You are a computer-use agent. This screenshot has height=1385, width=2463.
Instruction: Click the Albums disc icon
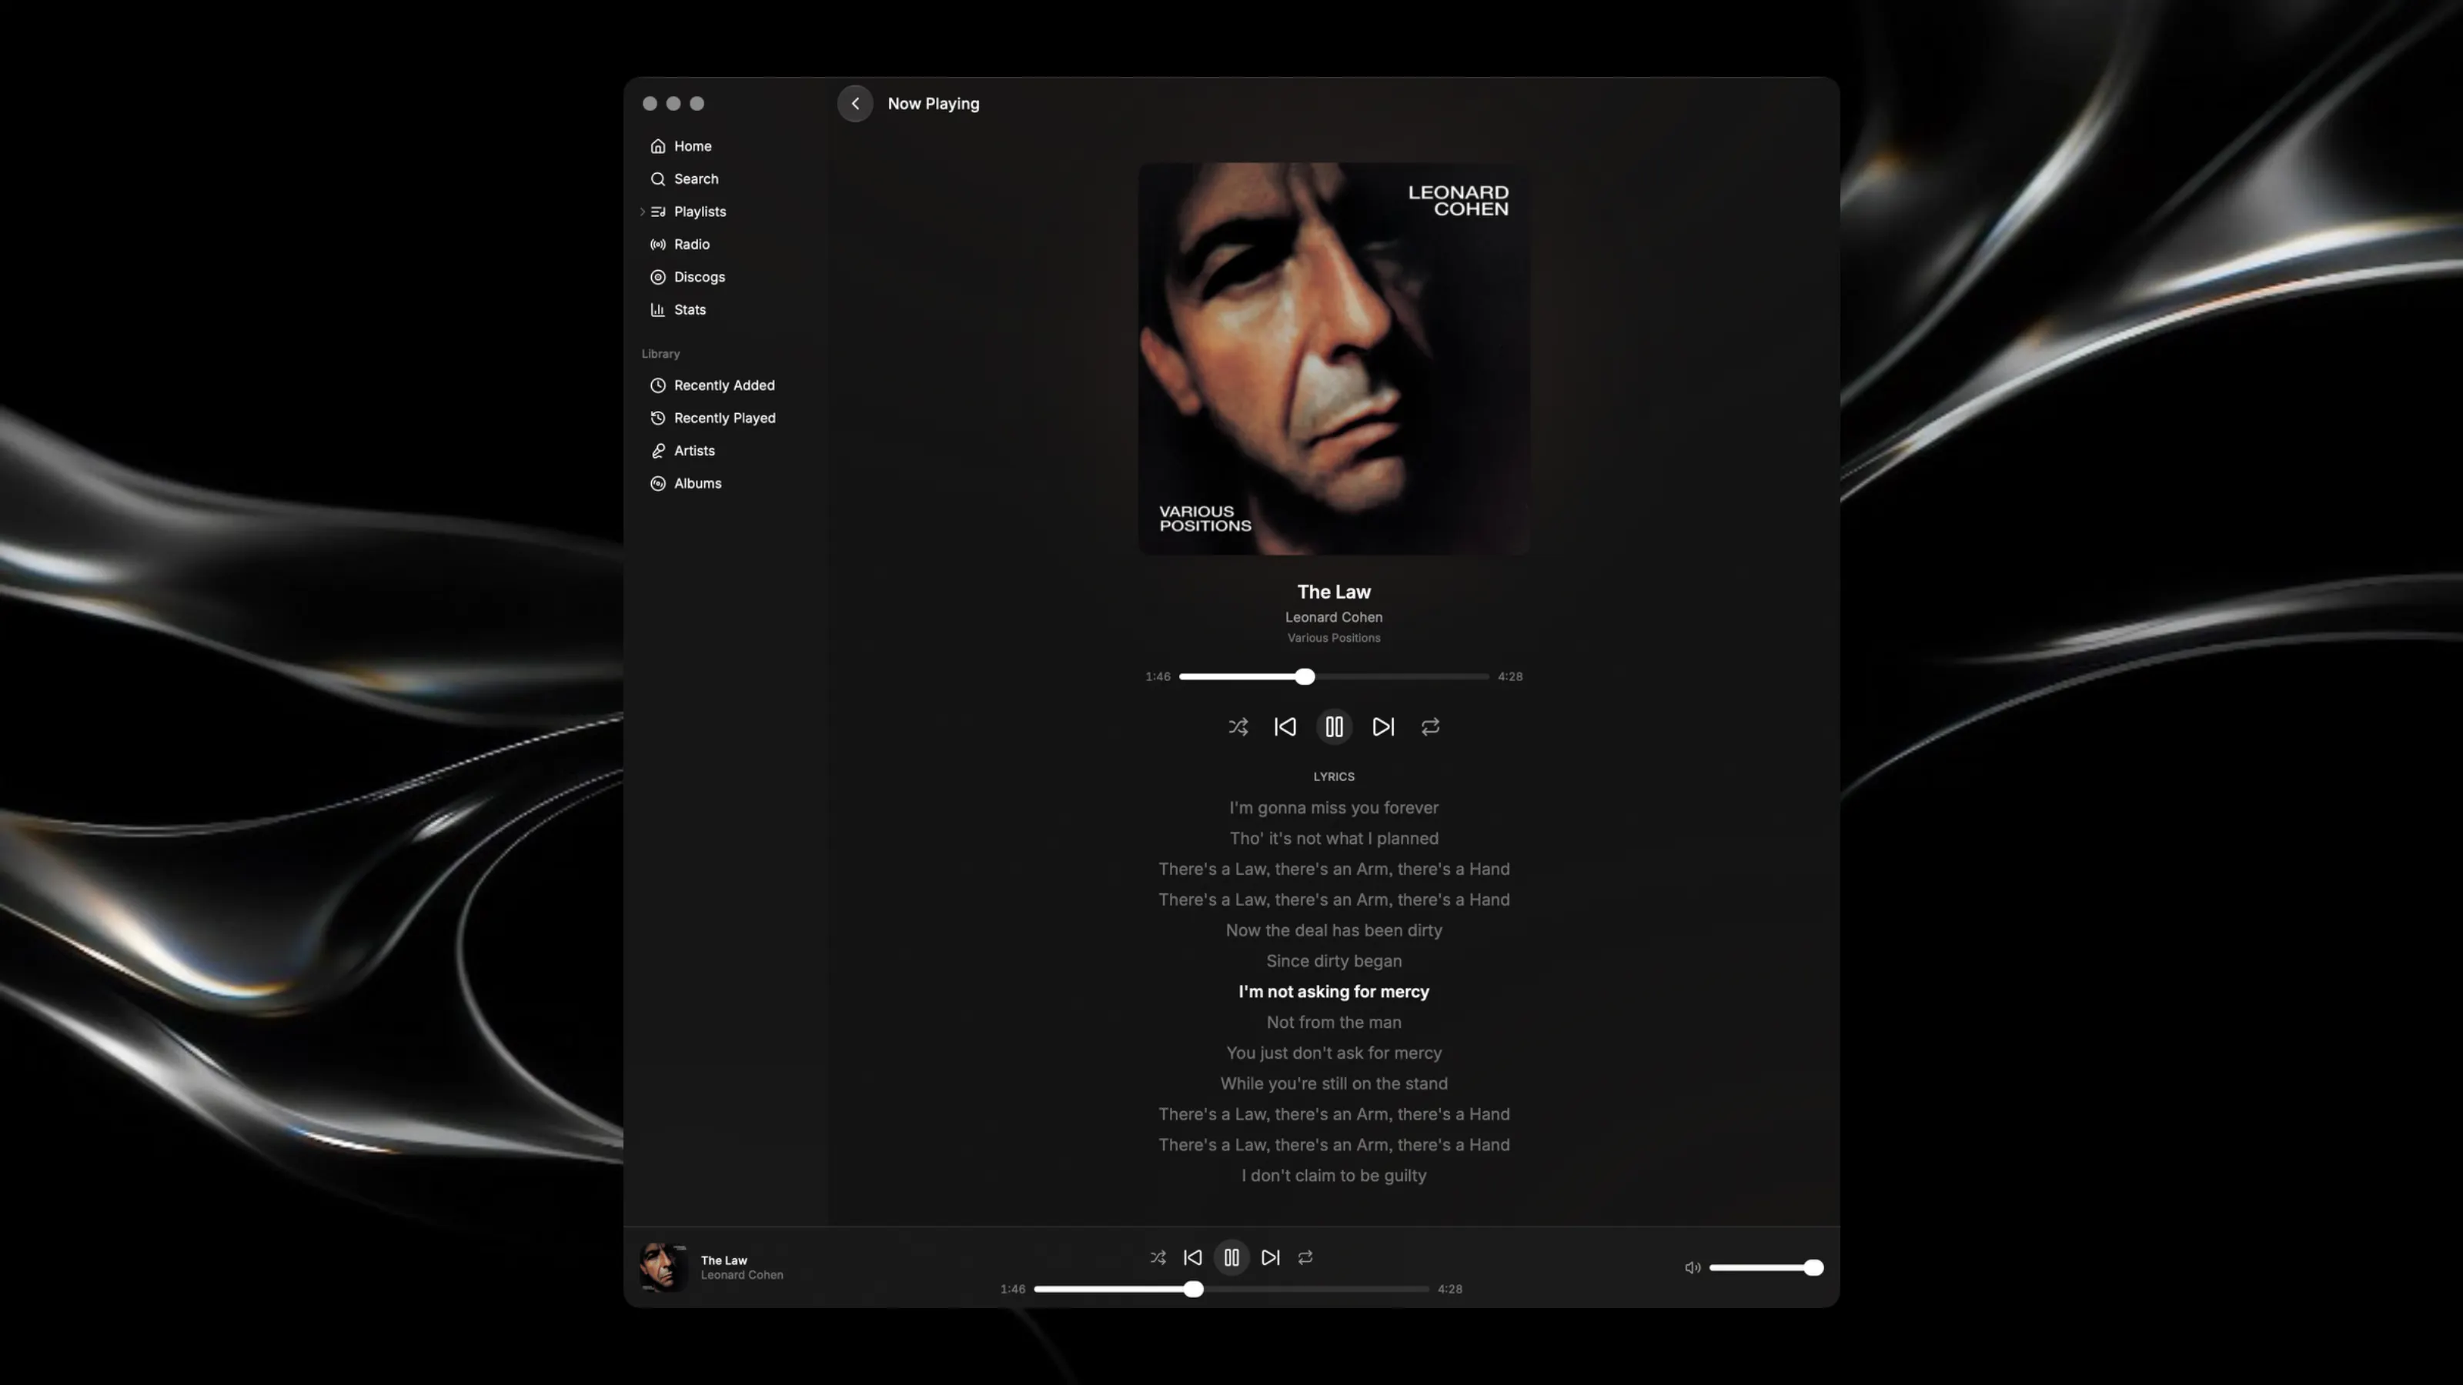(x=658, y=484)
